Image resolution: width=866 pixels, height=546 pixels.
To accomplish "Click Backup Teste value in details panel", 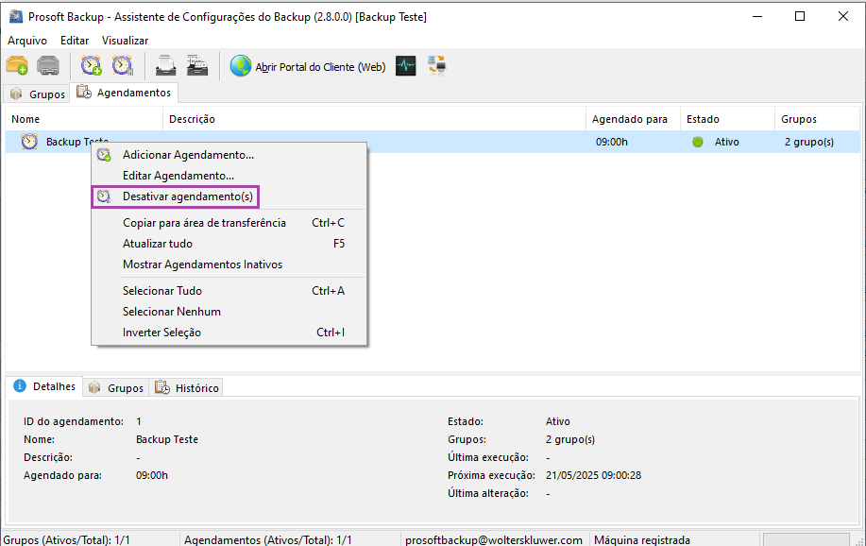I will pos(167,439).
